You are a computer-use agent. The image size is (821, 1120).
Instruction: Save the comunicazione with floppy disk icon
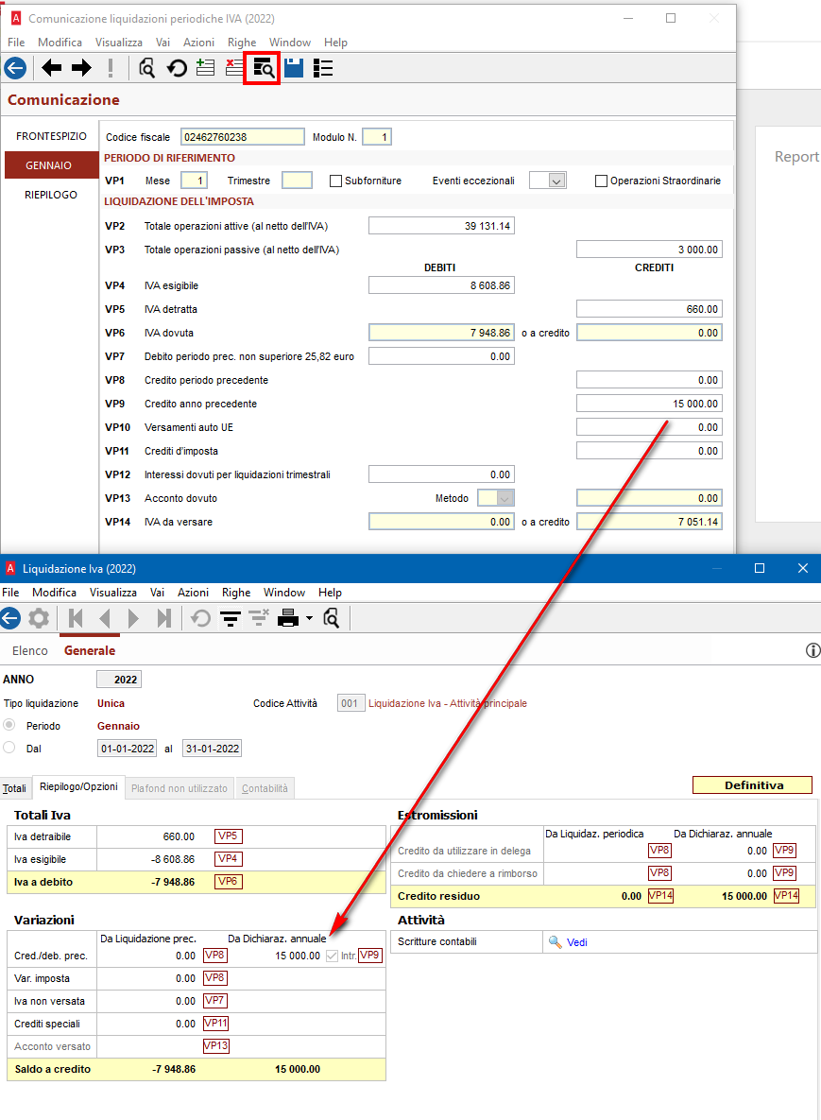(x=294, y=68)
